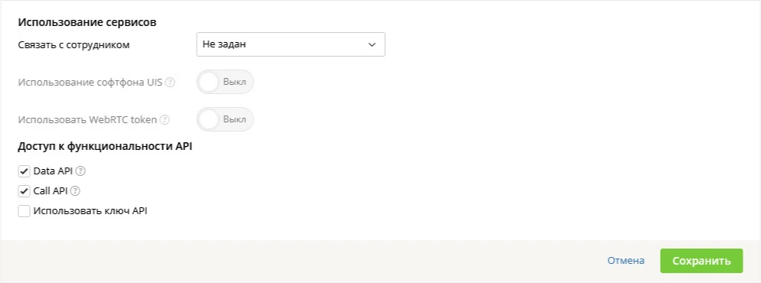This screenshot has height=283, width=761.
Task: Click the Доступ к функциональности API heading
Action: [106, 147]
